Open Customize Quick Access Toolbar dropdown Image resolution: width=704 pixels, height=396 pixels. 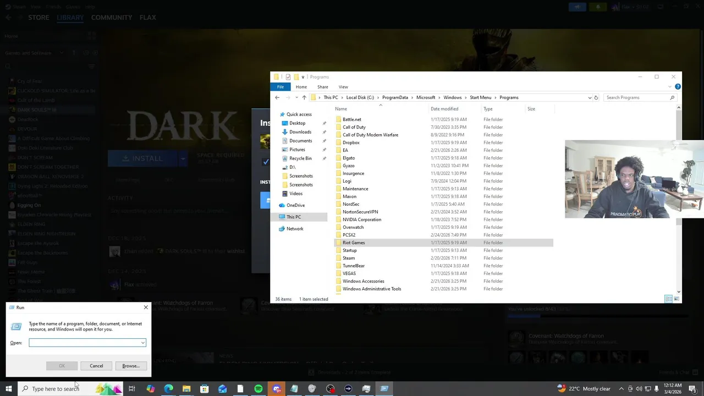click(x=302, y=77)
